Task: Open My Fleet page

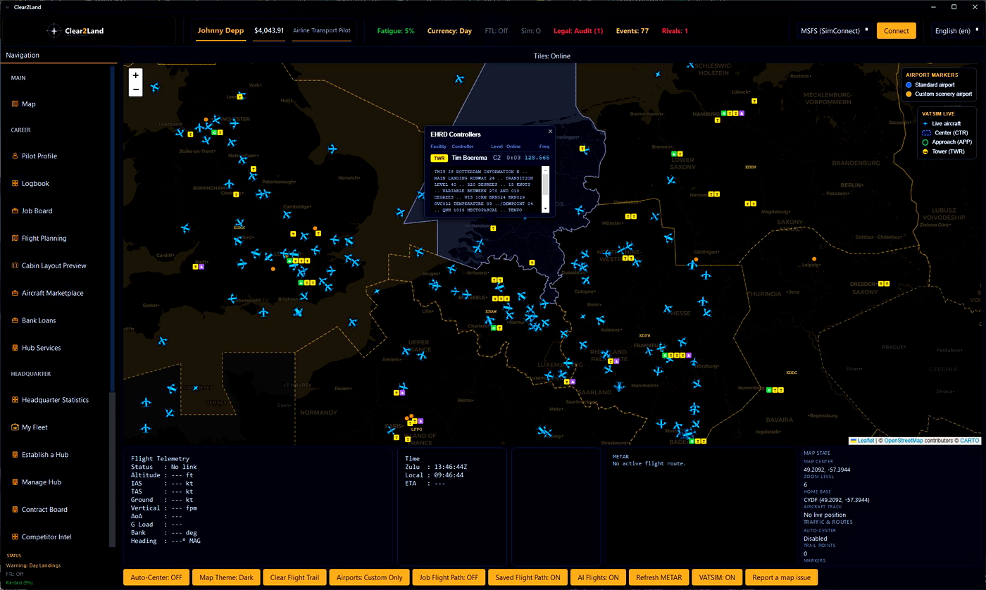Action: tap(30, 428)
